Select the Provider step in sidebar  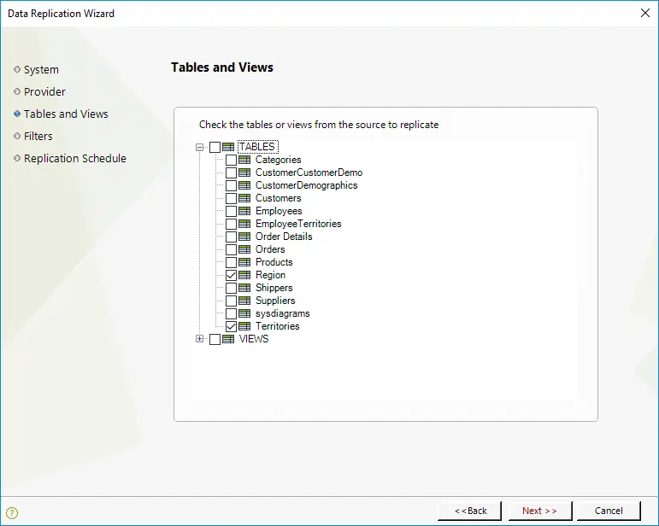pos(44,92)
